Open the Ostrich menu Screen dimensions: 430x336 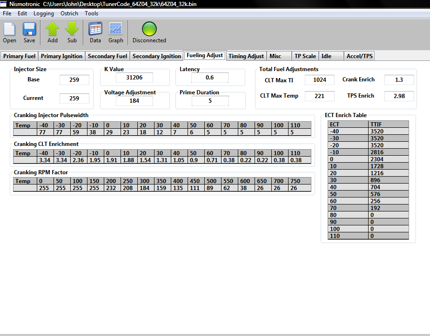pyautogui.click(x=69, y=13)
